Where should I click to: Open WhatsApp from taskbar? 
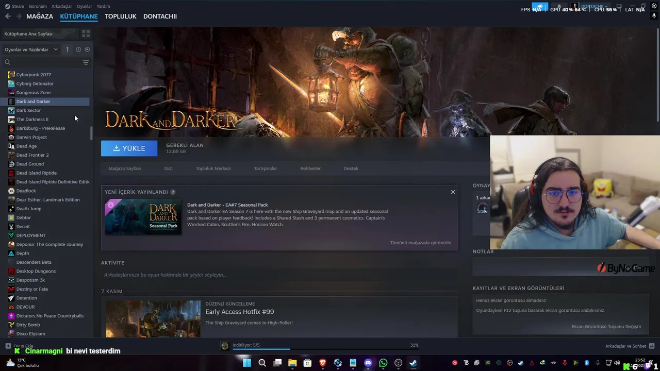pyautogui.click(x=383, y=363)
